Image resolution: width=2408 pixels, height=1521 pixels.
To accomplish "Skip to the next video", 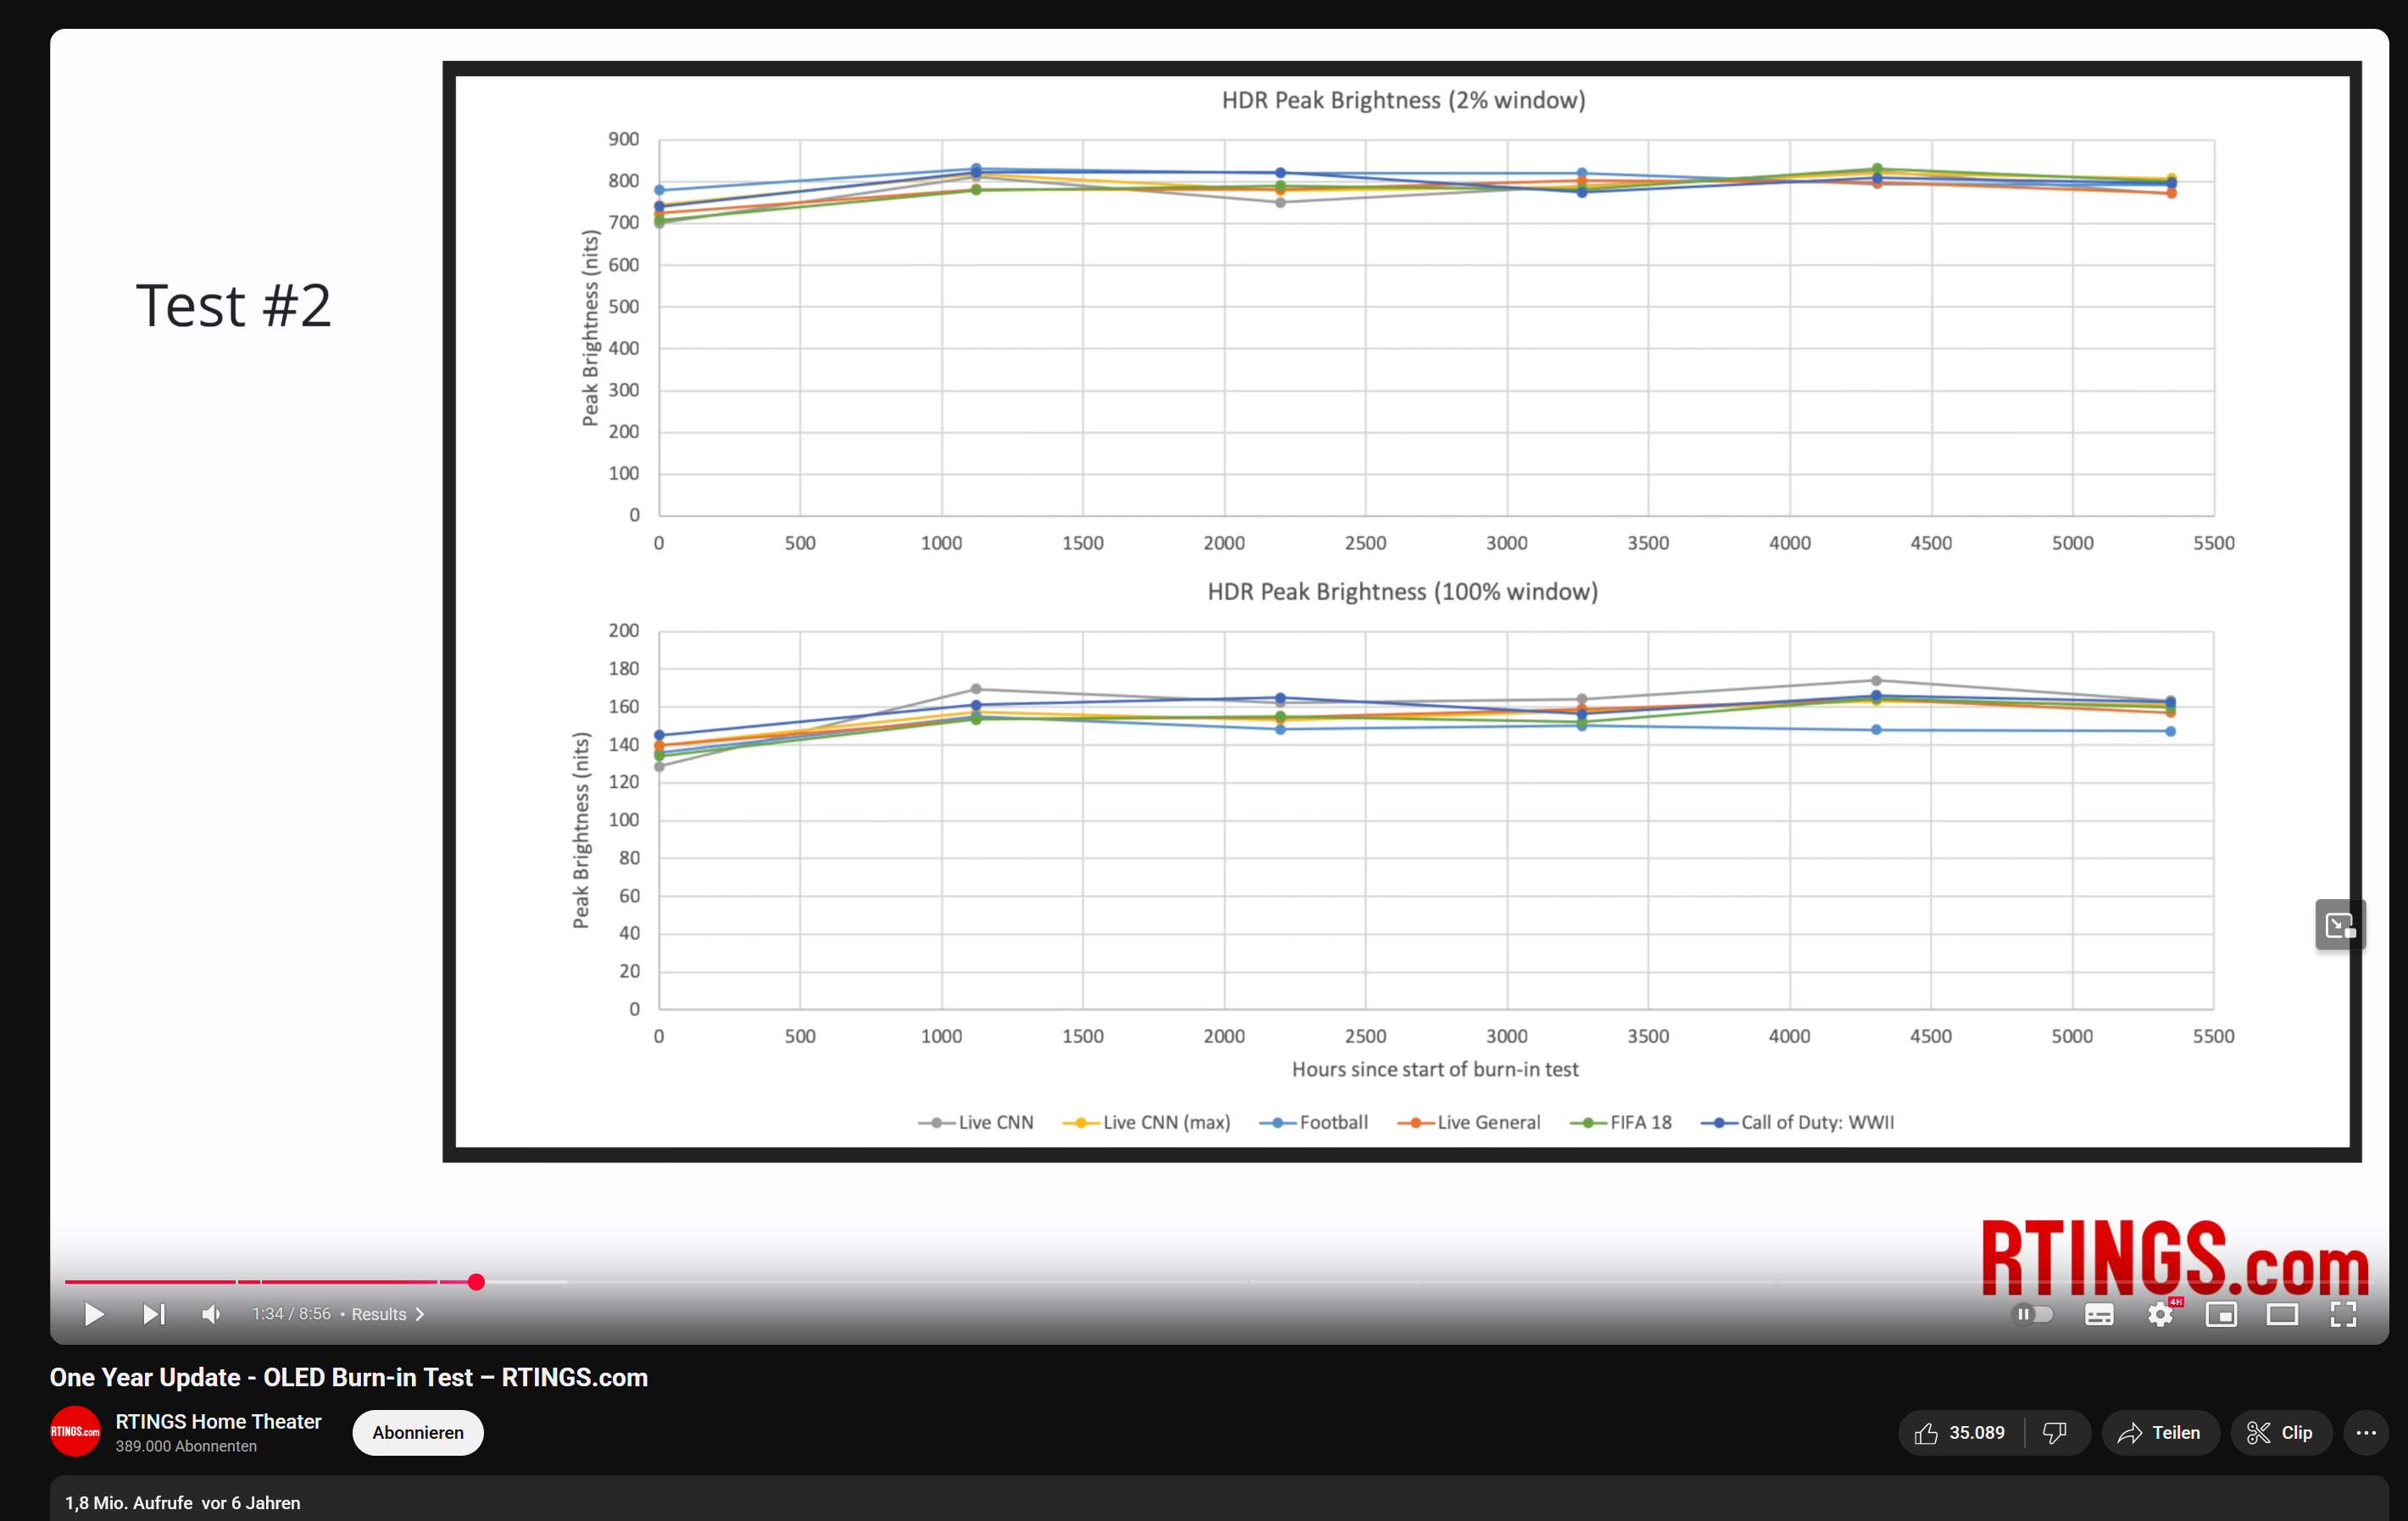I will pyautogui.click(x=153, y=1314).
